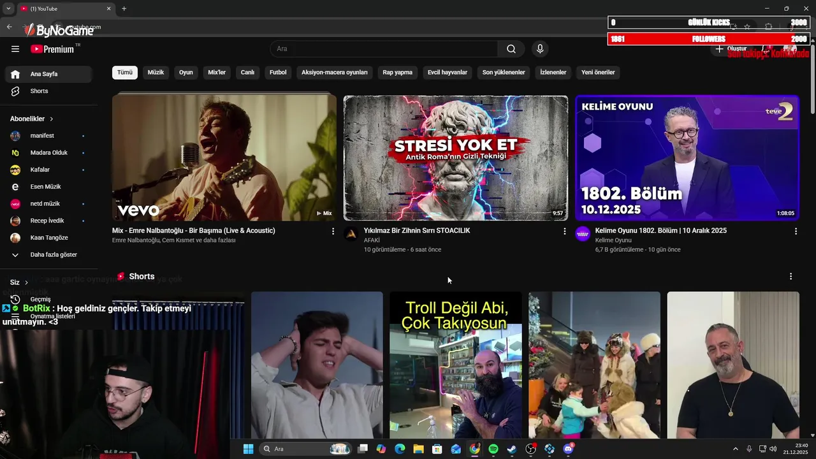
Task: Open the YouTube hamburger guide menu
Action: pyautogui.click(x=15, y=49)
